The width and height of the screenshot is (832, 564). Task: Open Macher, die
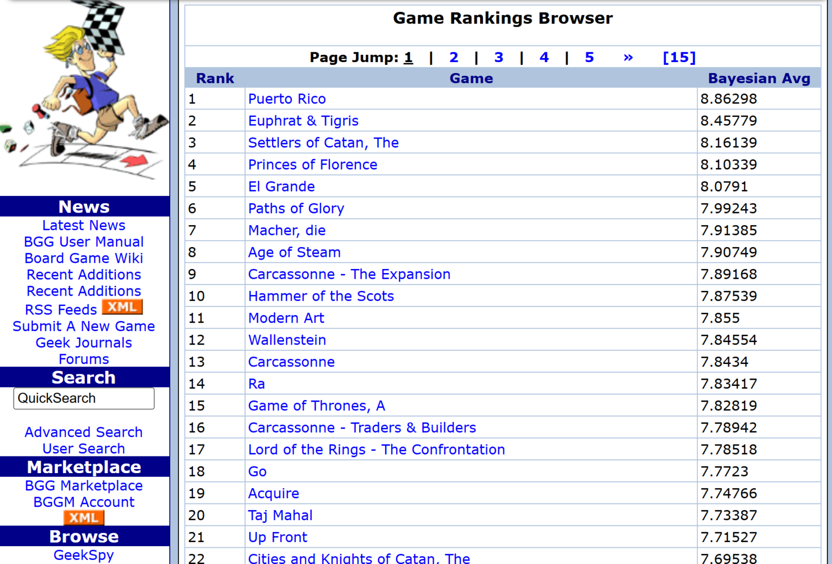pyautogui.click(x=287, y=230)
